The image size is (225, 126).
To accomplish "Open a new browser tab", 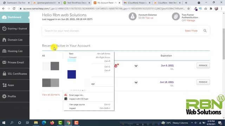I will pyautogui.click(x=186, y=3).
